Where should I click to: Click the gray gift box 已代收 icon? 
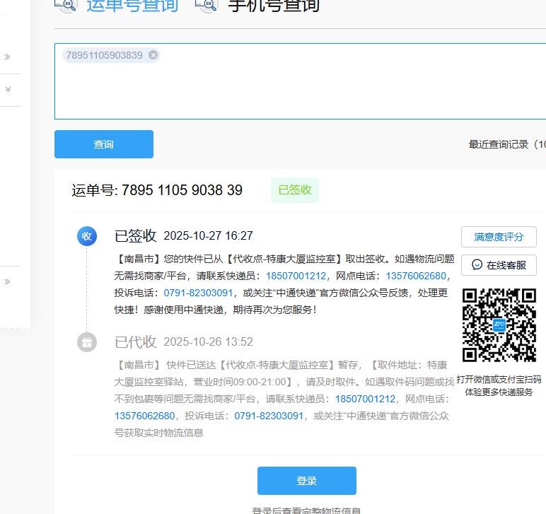[87, 342]
